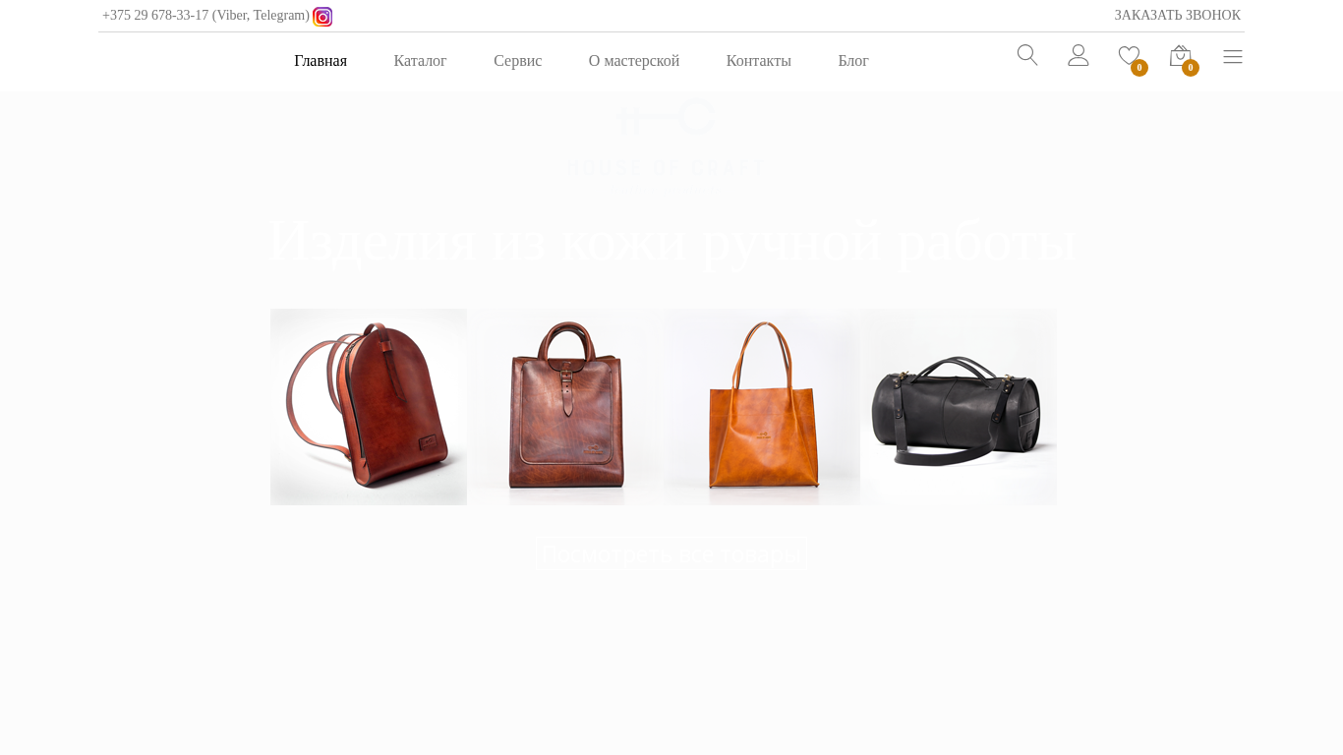1343x755 pixels.
Task: Open the Сервис menu item
Action: point(518,61)
